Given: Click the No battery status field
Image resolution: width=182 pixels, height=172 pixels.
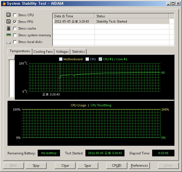Looking at the screenshot, I should click(x=49, y=153).
